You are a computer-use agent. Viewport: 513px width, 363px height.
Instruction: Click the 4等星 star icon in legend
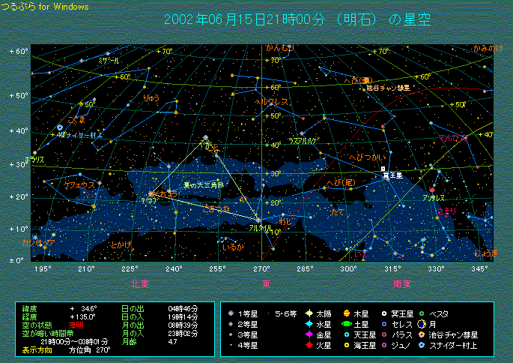point(231,345)
